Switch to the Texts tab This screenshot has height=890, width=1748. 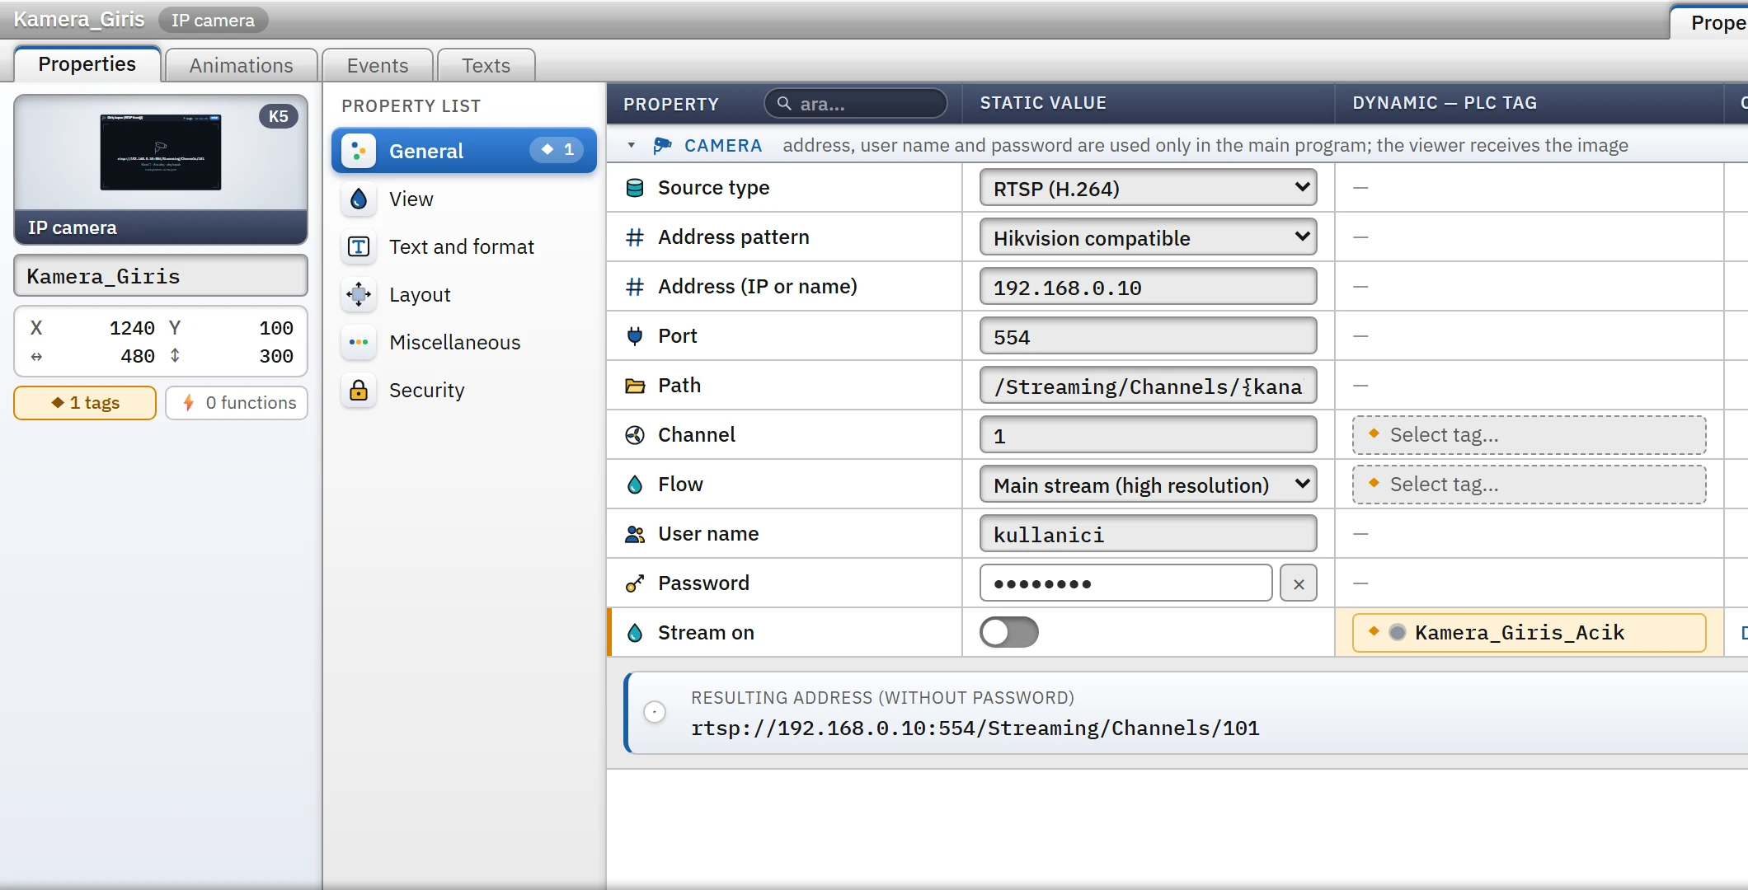pyautogui.click(x=486, y=65)
